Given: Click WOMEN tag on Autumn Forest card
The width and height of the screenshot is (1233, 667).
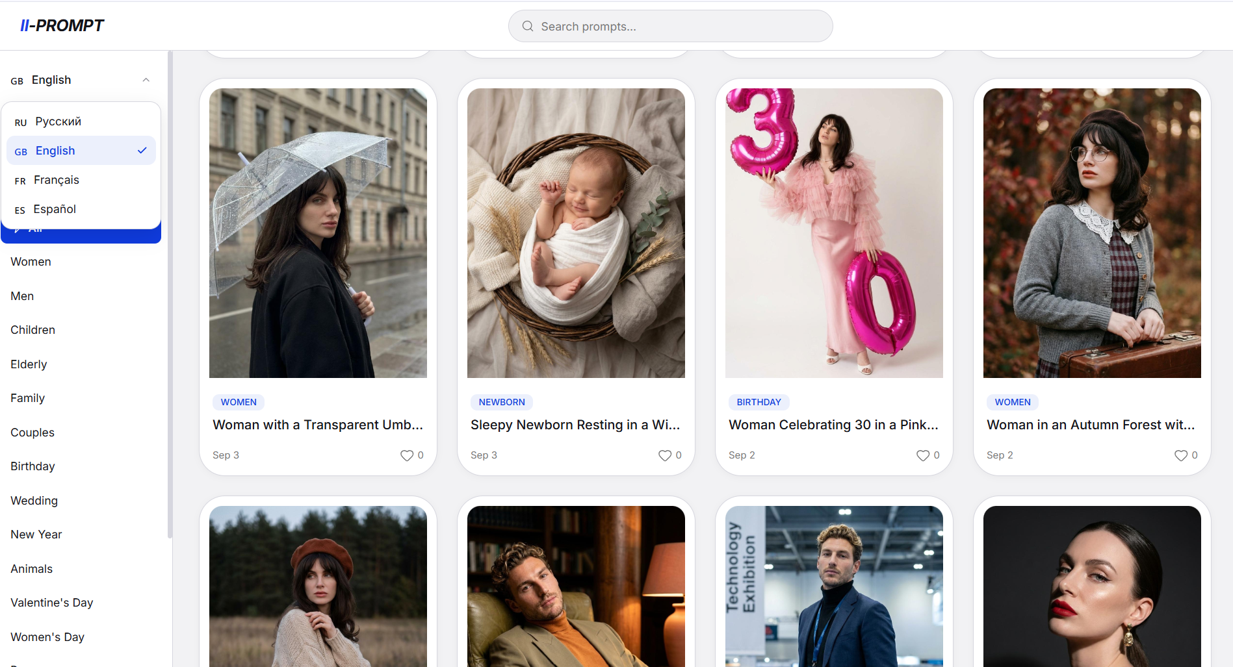Looking at the screenshot, I should pos(1013,402).
